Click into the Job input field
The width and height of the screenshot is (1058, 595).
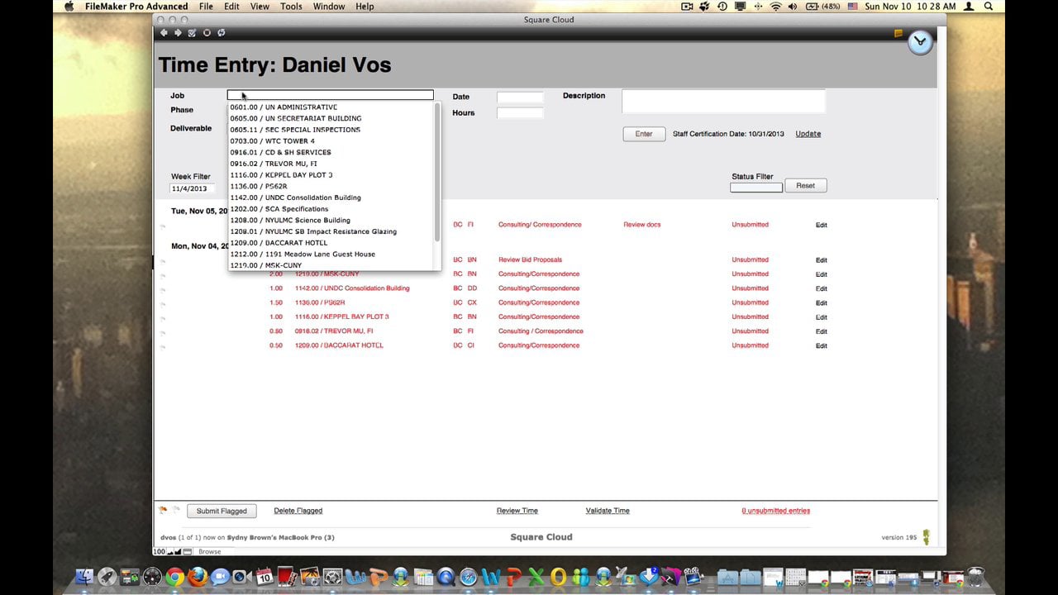331,95
